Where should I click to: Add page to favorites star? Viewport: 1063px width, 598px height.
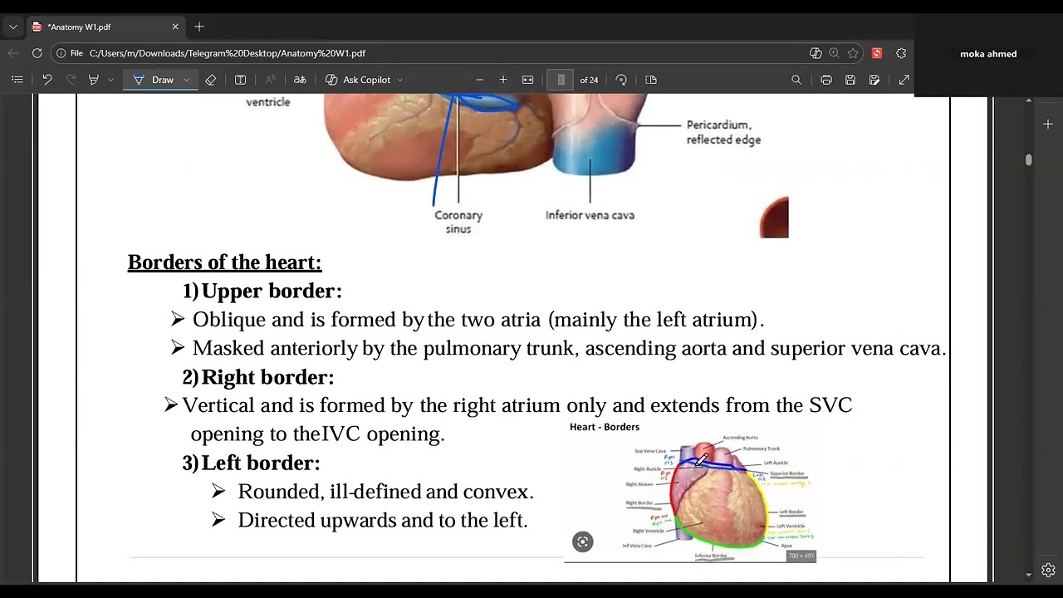coord(853,53)
